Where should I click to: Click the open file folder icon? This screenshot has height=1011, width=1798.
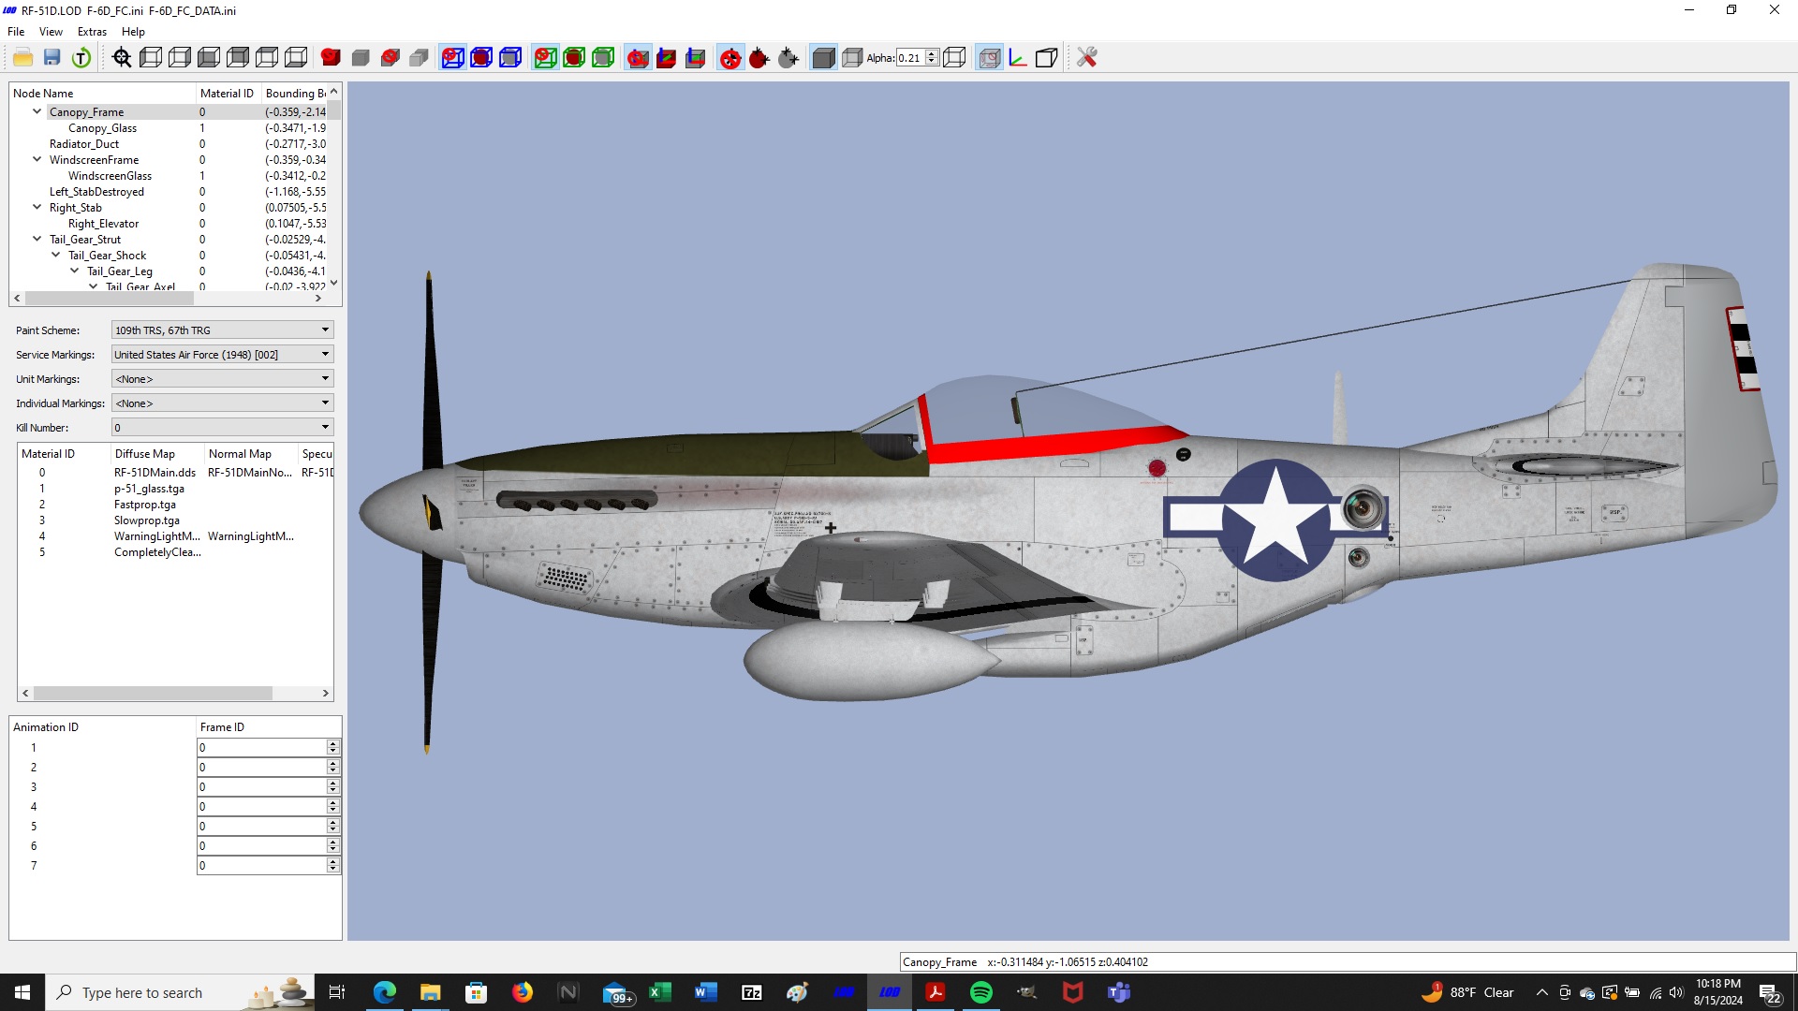[23, 58]
